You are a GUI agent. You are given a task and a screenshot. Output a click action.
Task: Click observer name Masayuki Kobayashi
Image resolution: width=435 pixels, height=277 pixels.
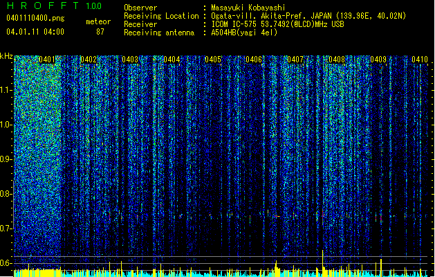click(248, 8)
